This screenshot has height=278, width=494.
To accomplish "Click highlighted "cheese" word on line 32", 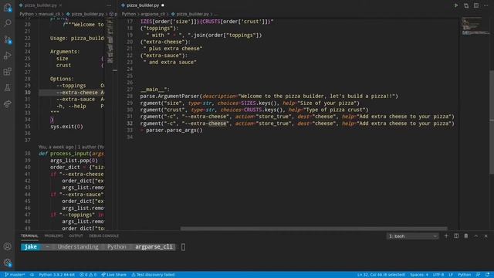I will [218, 124].
